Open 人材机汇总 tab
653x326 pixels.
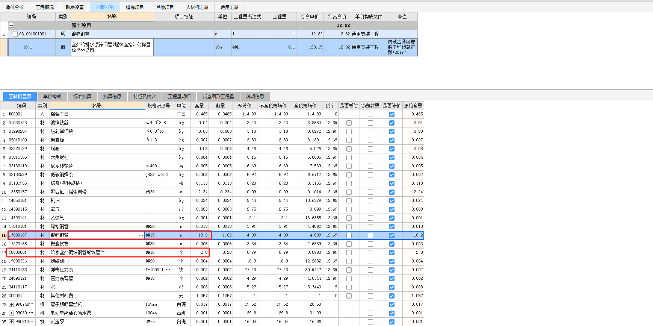(197, 7)
